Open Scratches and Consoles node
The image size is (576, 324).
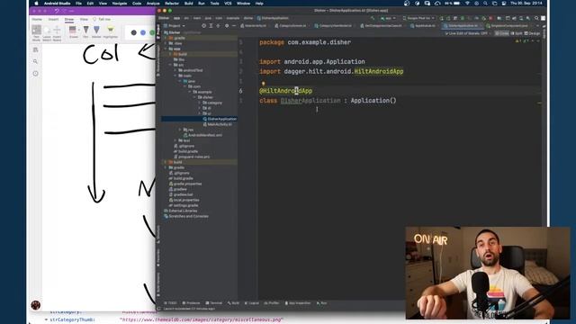pyautogui.click(x=186, y=216)
